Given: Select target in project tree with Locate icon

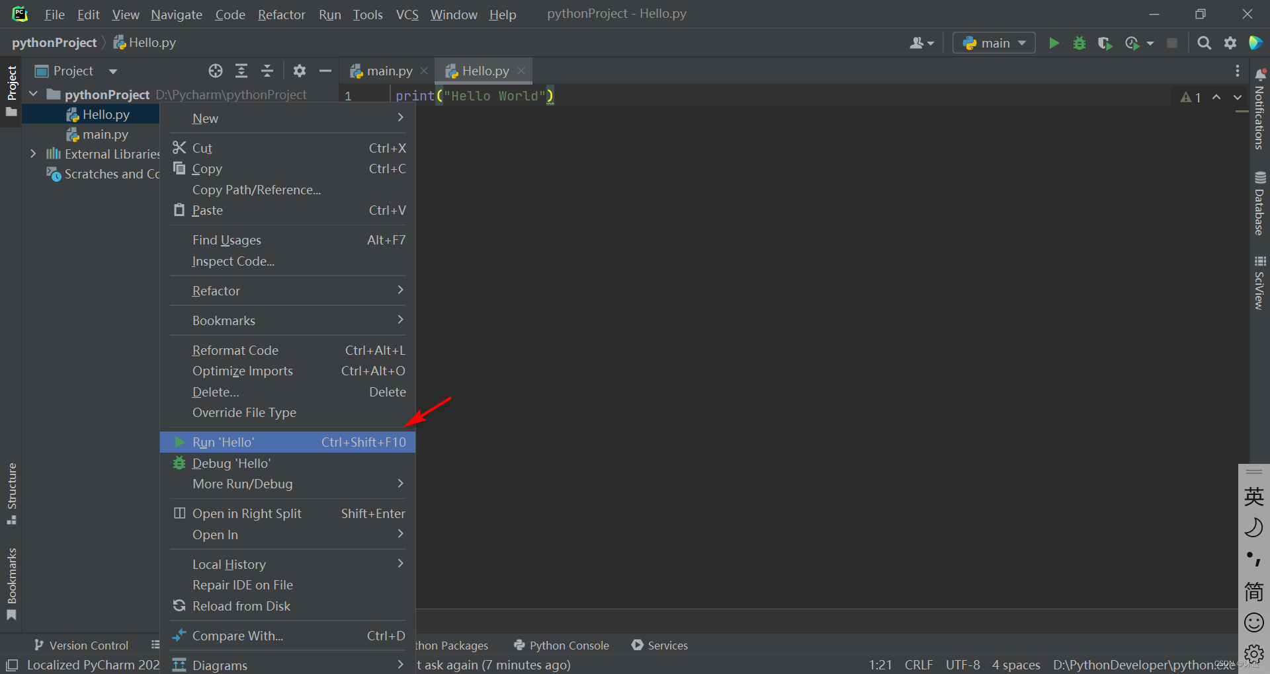Looking at the screenshot, I should [x=215, y=71].
